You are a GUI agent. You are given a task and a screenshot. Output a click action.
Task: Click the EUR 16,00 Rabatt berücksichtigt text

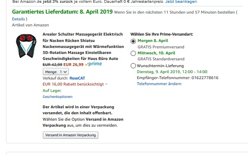pos(73,84)
